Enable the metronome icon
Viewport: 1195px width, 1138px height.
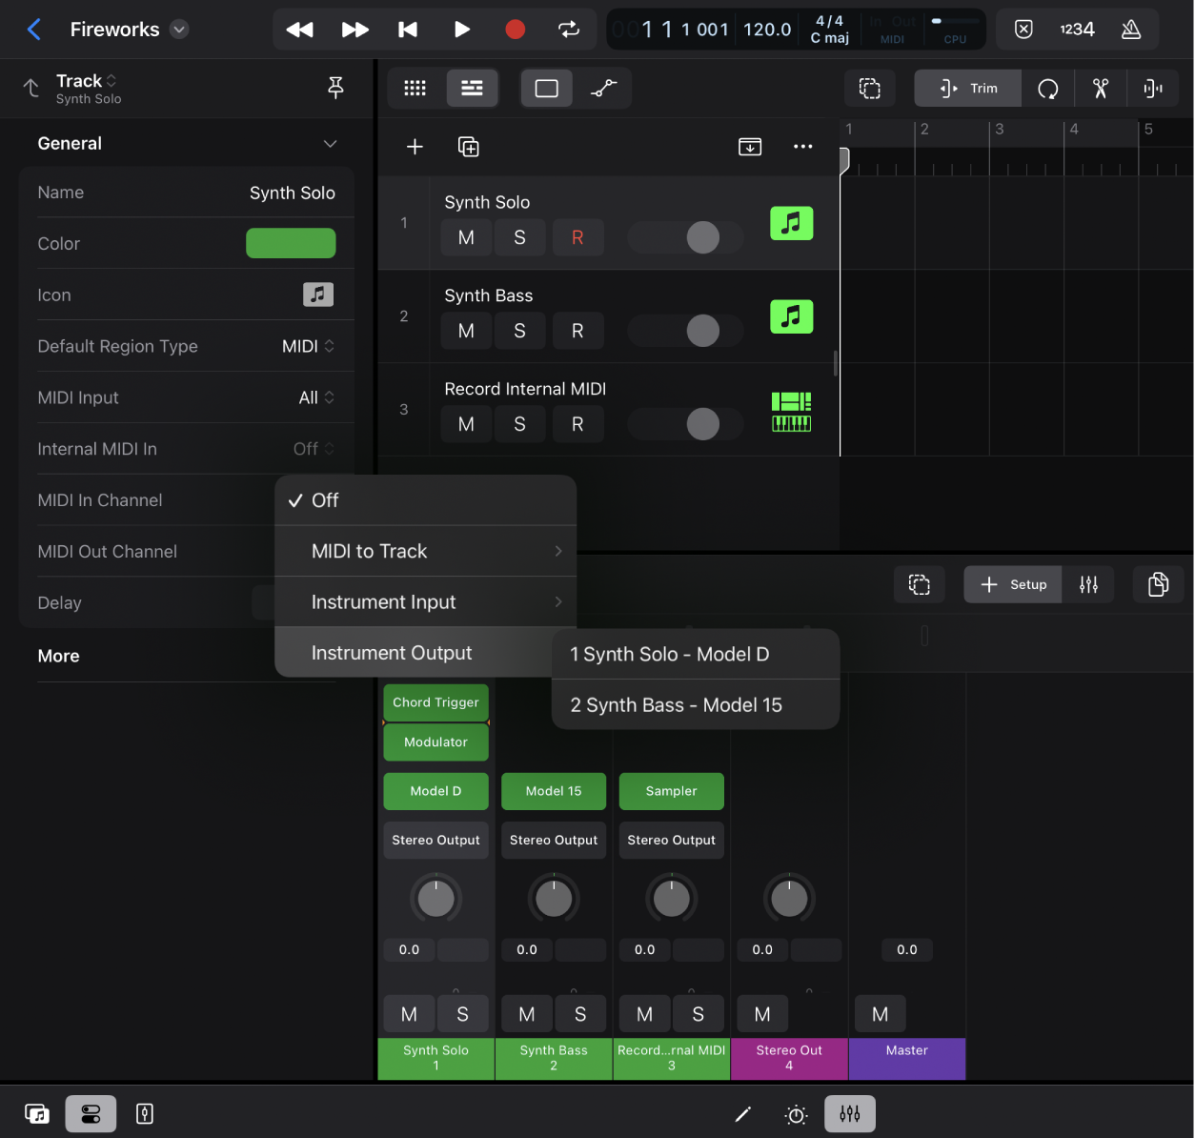pos(1131,30)
